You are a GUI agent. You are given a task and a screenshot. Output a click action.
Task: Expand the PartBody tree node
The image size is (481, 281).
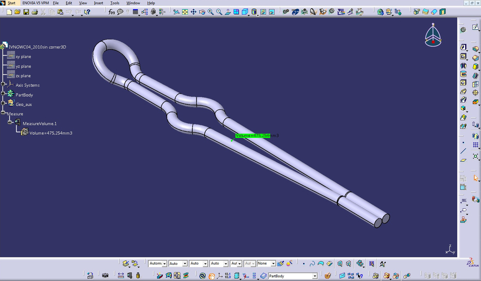click(x=3, y=94)
